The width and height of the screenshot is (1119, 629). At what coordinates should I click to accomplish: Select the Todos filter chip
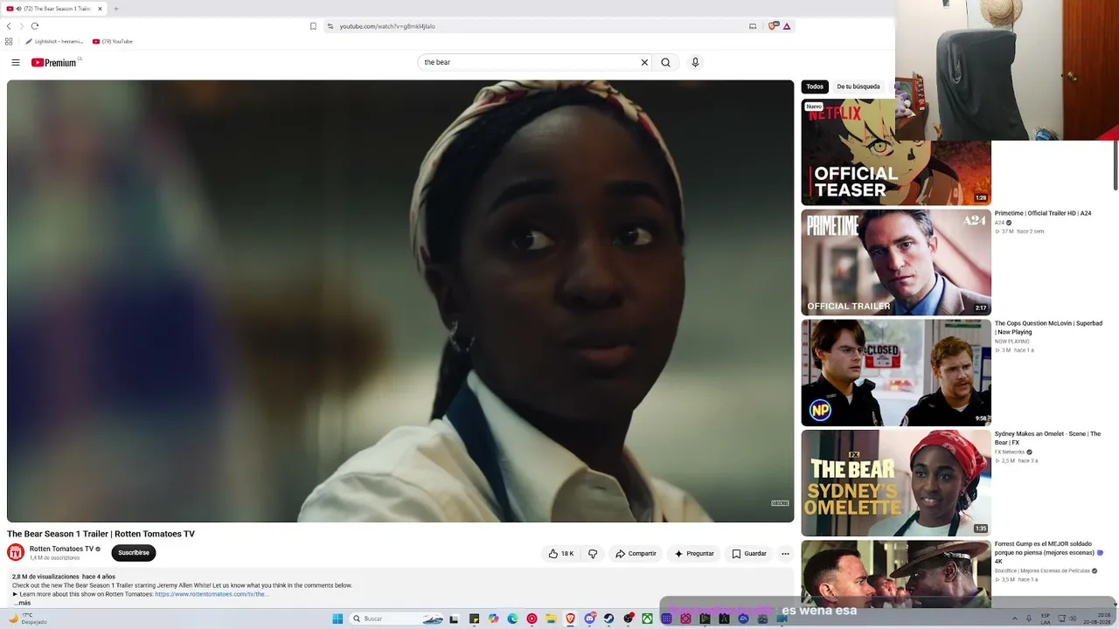pos(815,86)
